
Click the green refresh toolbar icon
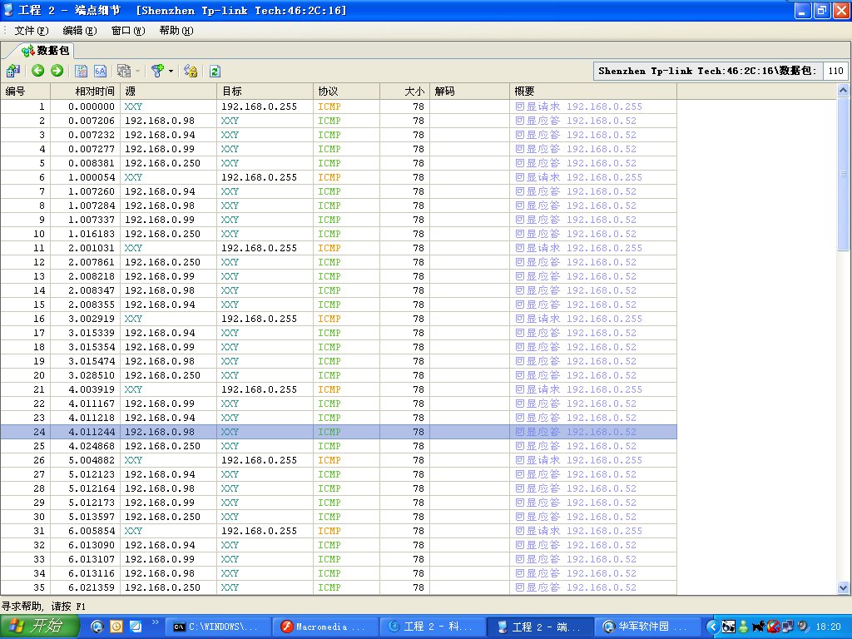(x=215, y=72)
